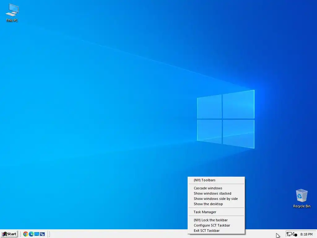
Task: Select Show the desktop
Action: click(216, 204)
